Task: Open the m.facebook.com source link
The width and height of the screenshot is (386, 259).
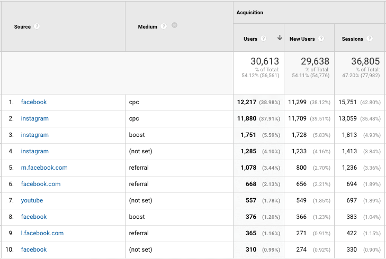Action: (x=44, y=168)
